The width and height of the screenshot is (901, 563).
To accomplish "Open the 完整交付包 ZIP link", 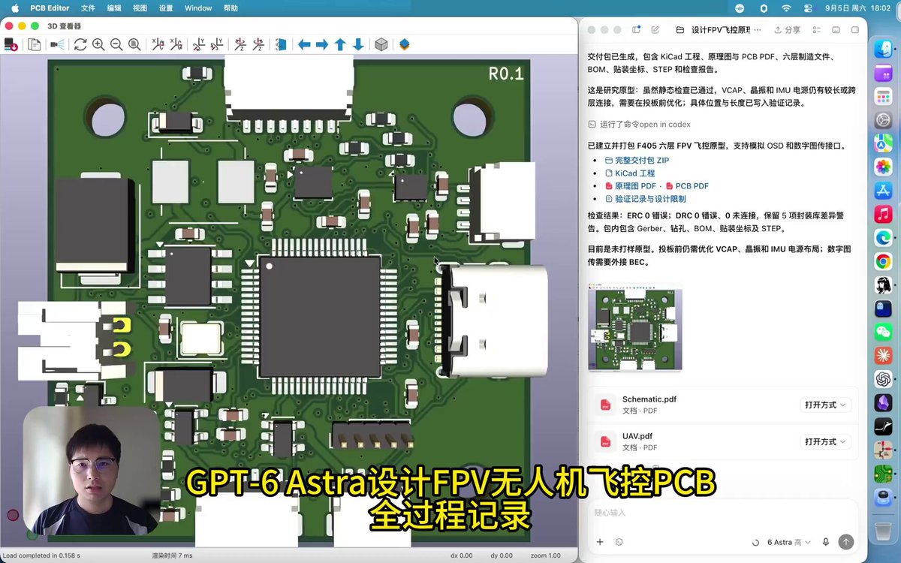I will [x=636, y=161].
